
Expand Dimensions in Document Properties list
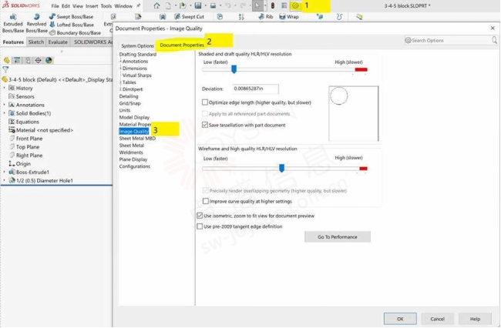tap(121, 69)
